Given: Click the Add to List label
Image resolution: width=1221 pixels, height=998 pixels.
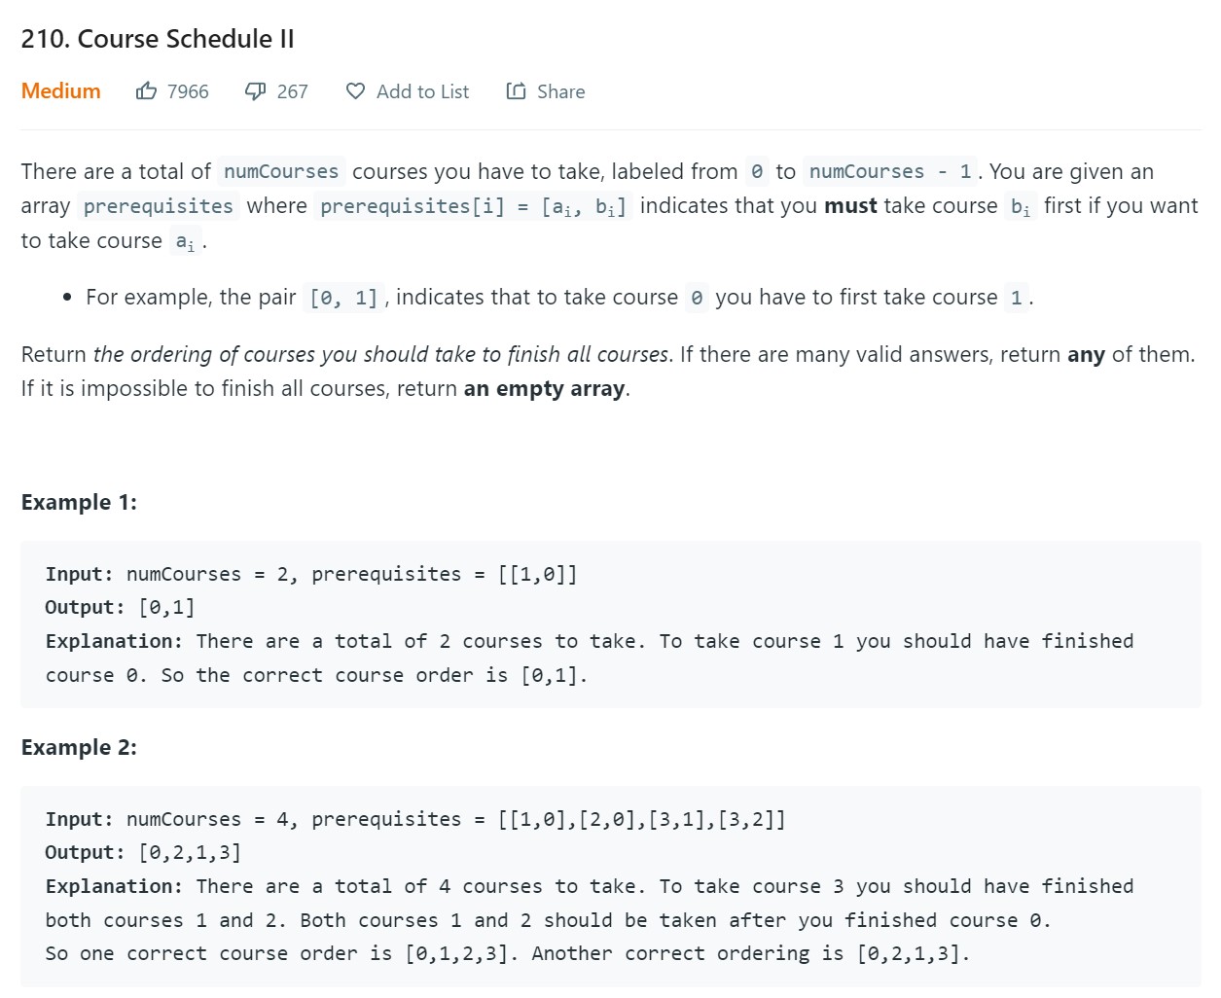Looking at the screenshot, I should [x=422, y=91].
